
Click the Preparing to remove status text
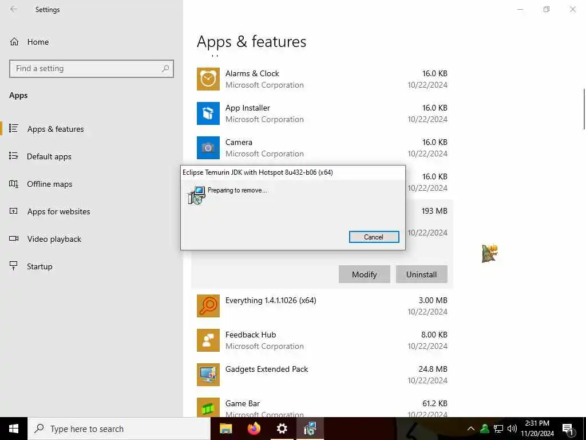point(237,190)
